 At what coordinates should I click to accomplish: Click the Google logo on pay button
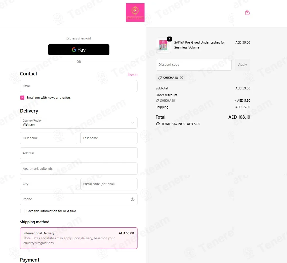pos(74,50)
